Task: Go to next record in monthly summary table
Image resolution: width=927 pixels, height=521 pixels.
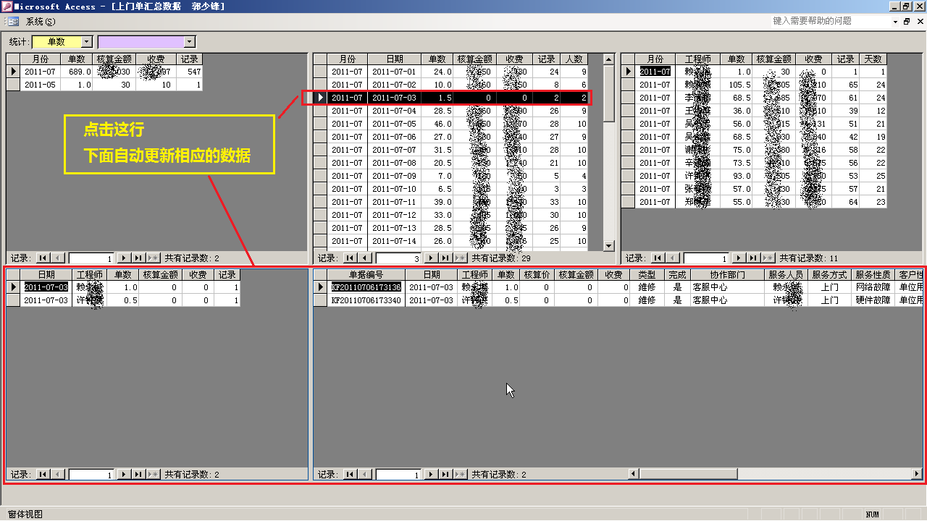Action: pyautogui.click(x=123, y=258)
